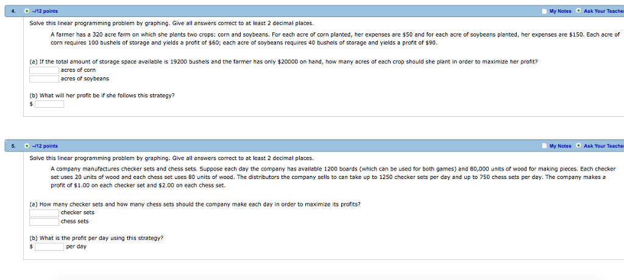The height and width of the screenshot is (280, 624).
Task: Click the question 4 number label
Action: tap(13, 11)
